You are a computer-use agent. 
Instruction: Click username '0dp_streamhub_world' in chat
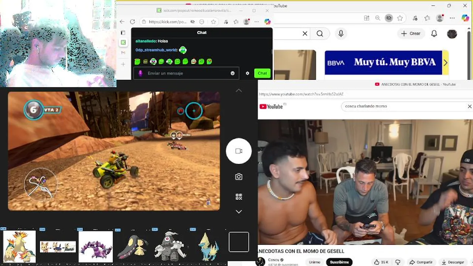coord(156,50)
